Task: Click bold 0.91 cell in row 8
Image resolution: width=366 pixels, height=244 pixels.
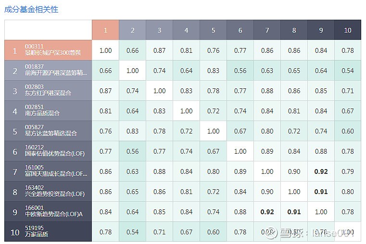Action: [321, 192]
